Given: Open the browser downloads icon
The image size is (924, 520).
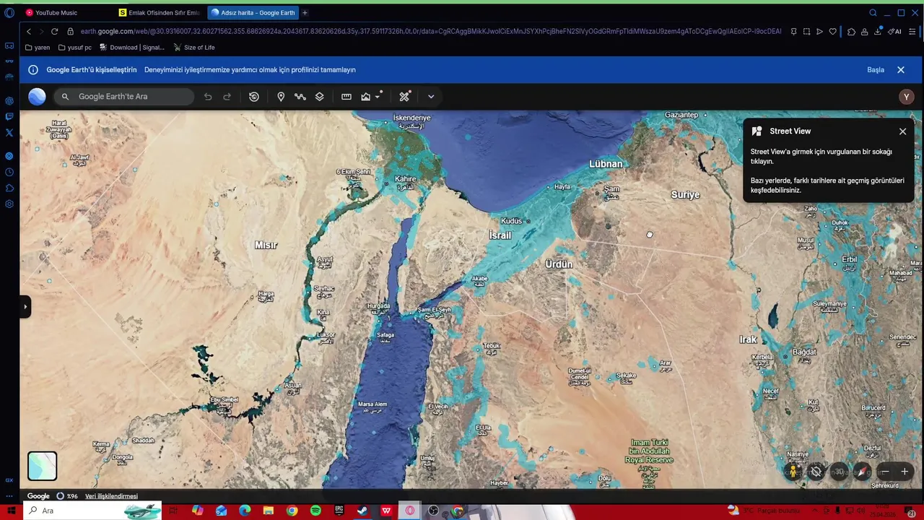Looking at the screenshot, I should click(x=878, y=31).
